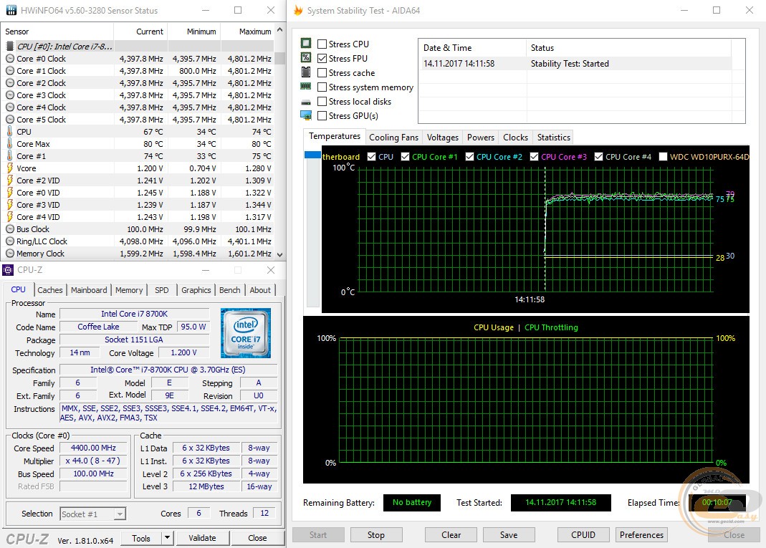Image resolution: width=766 pixels, height=548 pixels.
Task: Switch to the Voltages tab
Action: click(443, 138)
